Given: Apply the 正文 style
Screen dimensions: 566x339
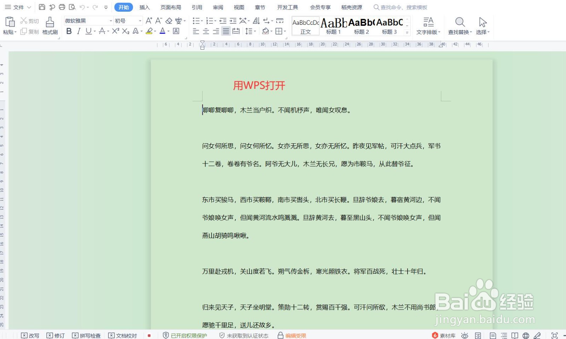Looking at the screenshot, I should (306, 26).
